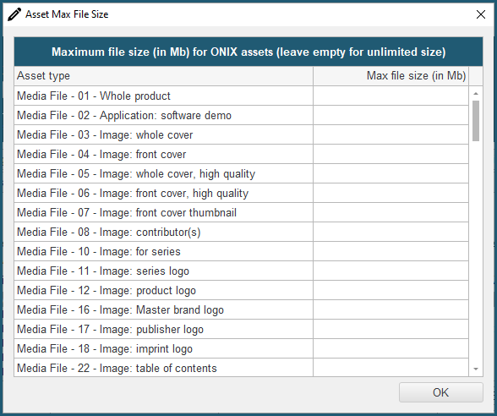Click the 'Asset type' column header
The height and width of the screenshot is (416, 497).
[164, 76]
